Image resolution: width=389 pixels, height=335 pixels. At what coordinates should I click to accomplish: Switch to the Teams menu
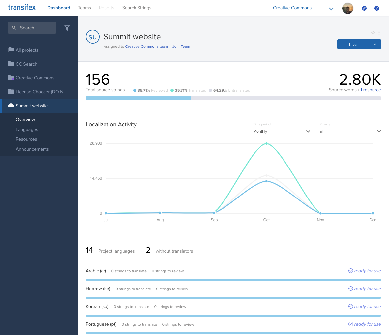84,8
